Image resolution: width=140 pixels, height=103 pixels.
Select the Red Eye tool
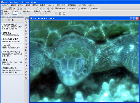point(26,37)
